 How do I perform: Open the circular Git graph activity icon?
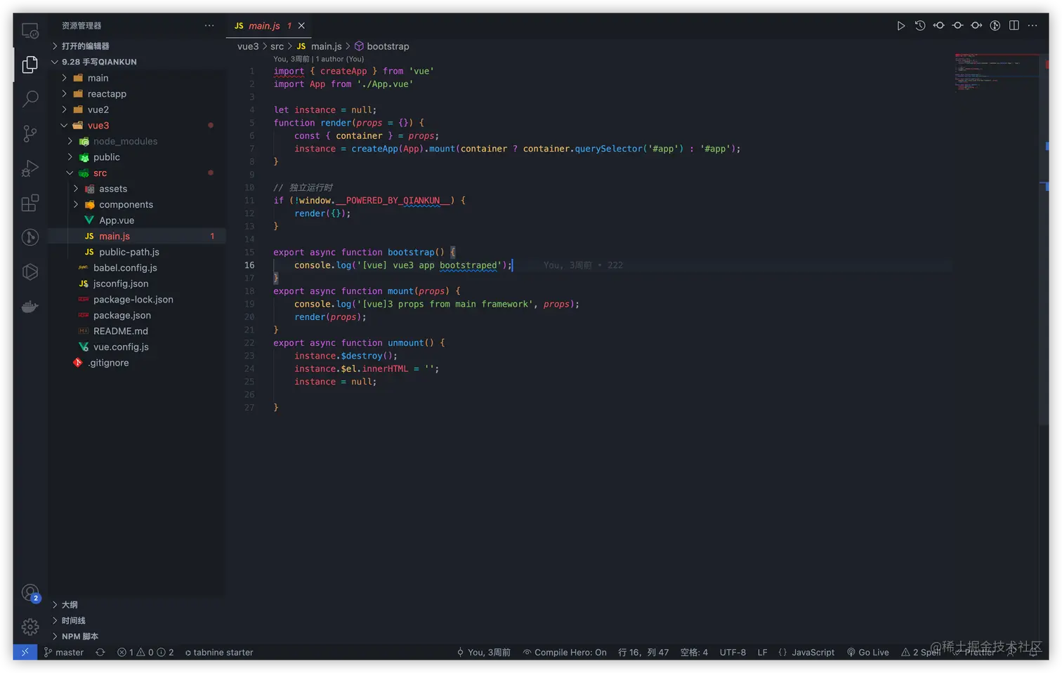click(30, 237)
